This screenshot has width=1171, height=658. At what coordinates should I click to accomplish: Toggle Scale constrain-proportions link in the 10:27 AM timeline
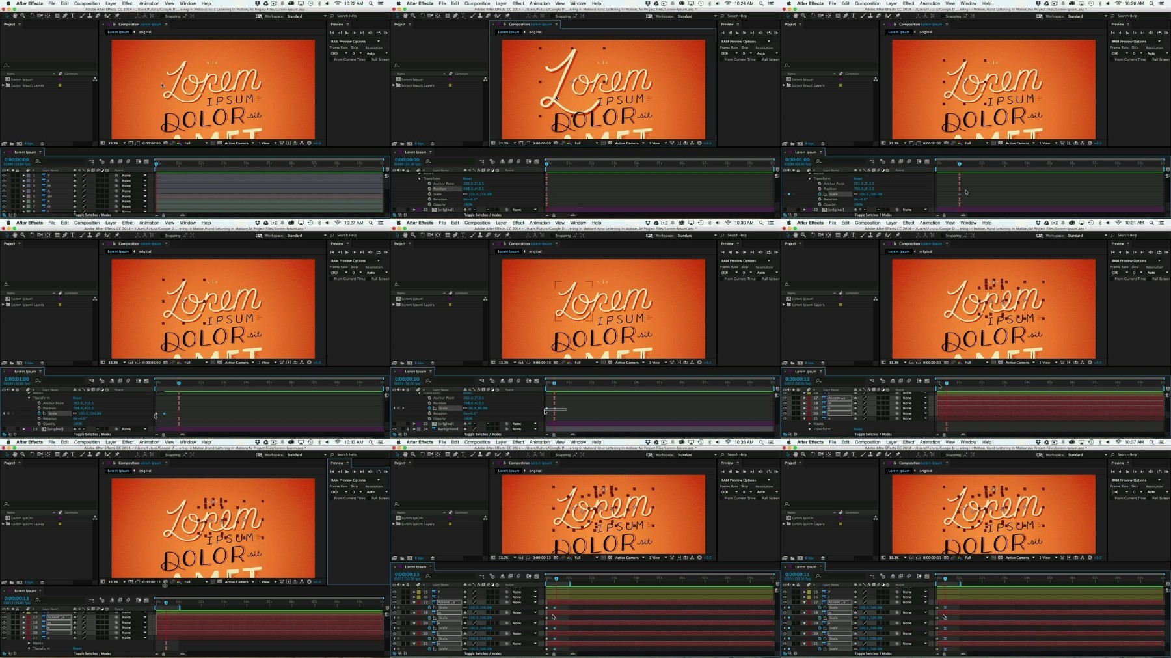(x=75, y=413)
